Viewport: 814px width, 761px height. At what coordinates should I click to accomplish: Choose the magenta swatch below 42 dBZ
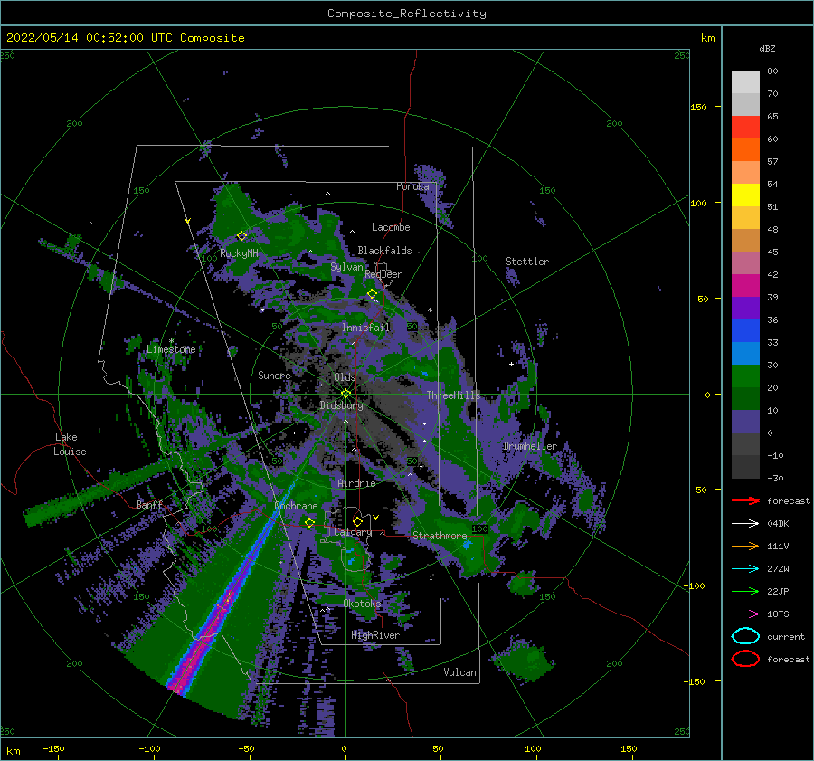(745, 285)
